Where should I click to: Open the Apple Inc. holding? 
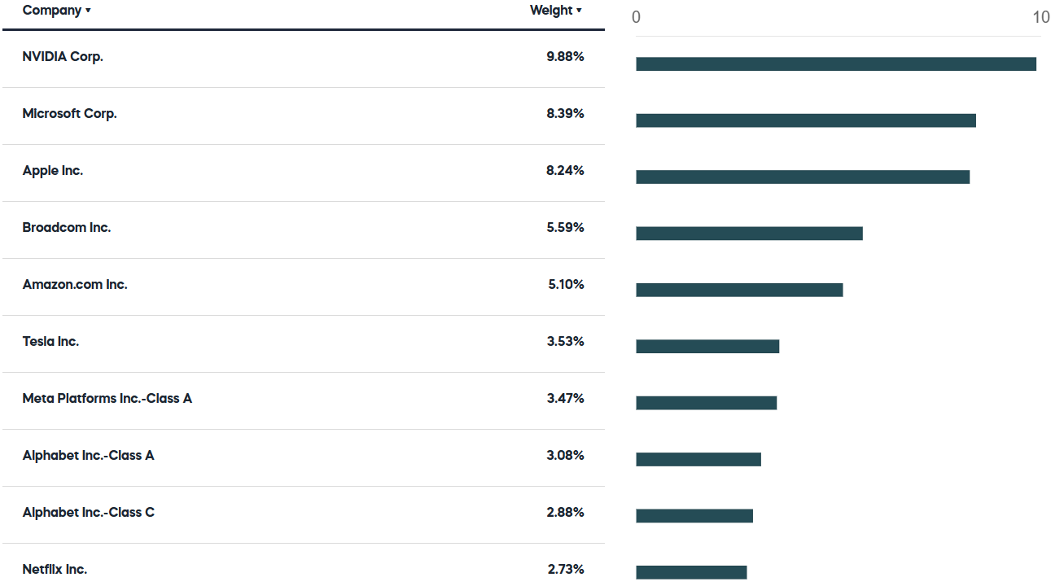(53, 171)
